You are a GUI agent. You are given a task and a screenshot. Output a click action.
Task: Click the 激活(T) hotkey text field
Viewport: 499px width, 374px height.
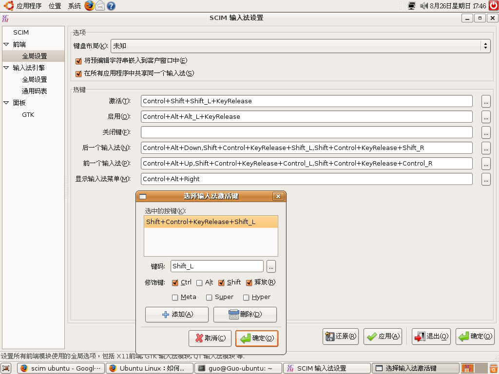tap(307, 101)
